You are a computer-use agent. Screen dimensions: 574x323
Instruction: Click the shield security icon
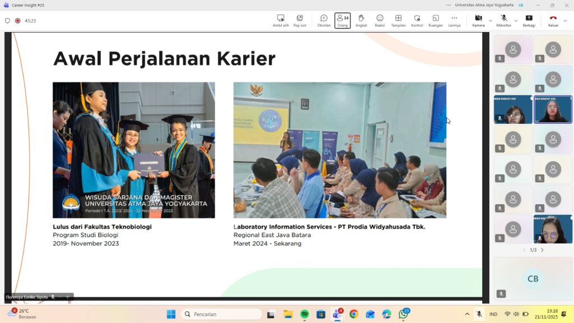[7, 21]
